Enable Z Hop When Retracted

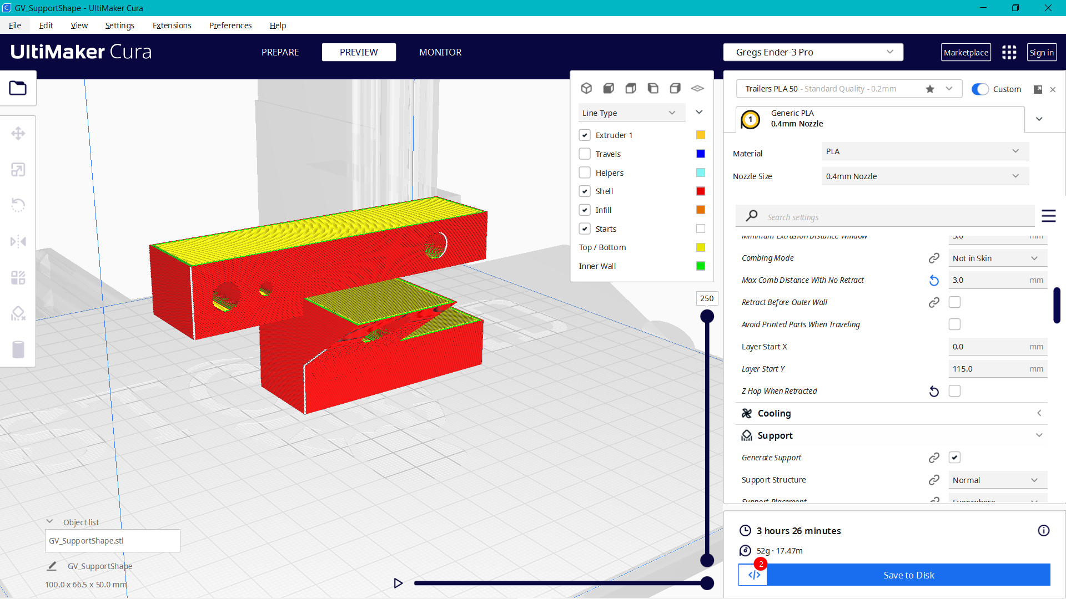tap(954, 391)
